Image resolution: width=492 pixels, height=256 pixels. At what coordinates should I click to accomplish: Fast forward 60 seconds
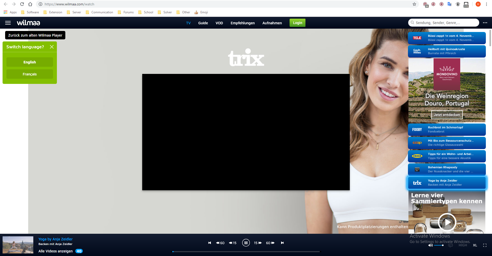270,243
